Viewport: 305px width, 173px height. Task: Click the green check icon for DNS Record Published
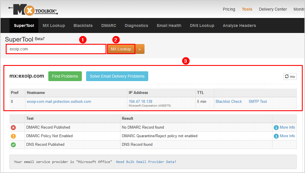13,145
